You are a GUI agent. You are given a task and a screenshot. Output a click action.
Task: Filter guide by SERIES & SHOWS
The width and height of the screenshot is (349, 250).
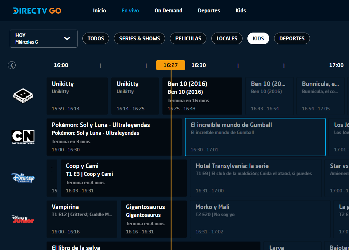pos(140,38)
